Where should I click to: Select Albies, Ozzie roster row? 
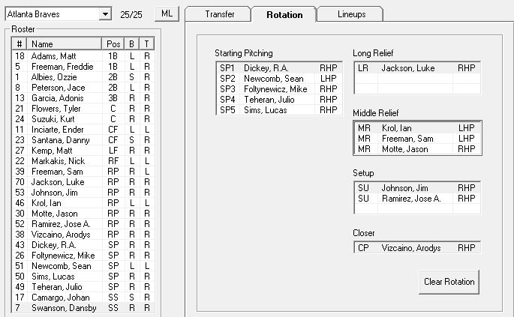[83, 77]
